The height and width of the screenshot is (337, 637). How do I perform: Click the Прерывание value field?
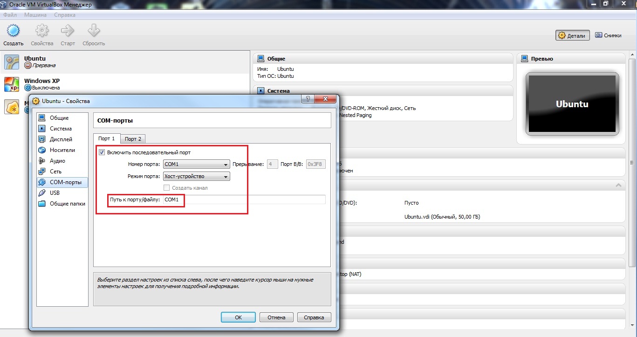pyautogui.click(x=273, y=164)
